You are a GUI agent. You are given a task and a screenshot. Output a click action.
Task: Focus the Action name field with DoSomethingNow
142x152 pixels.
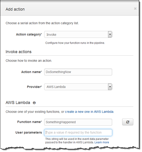pyautogui.click(x=78, y=72)
